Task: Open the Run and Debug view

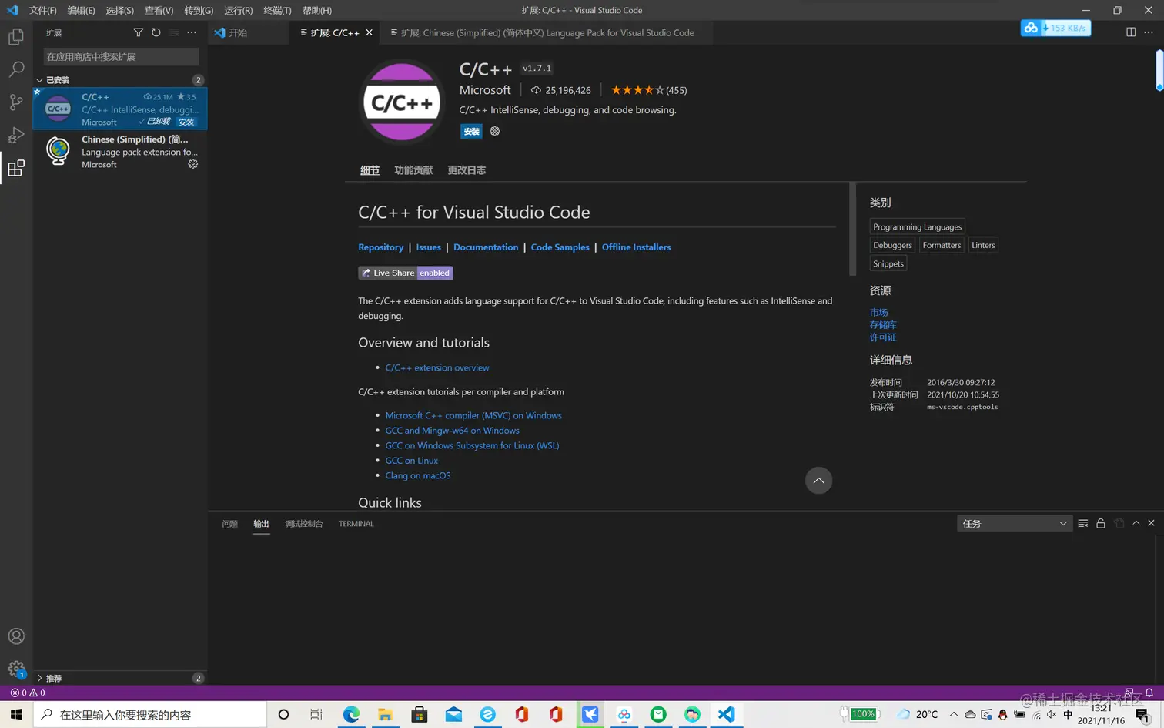Action: coord(15,136)
